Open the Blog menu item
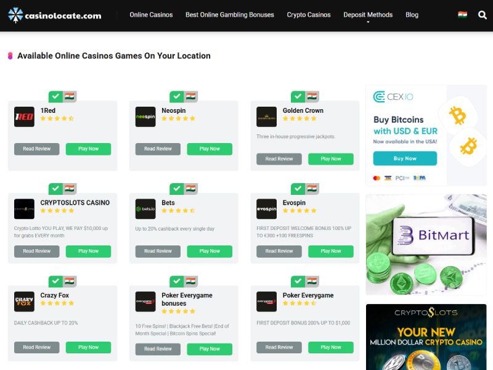The image size is (493, 370). tap(412, 15)
